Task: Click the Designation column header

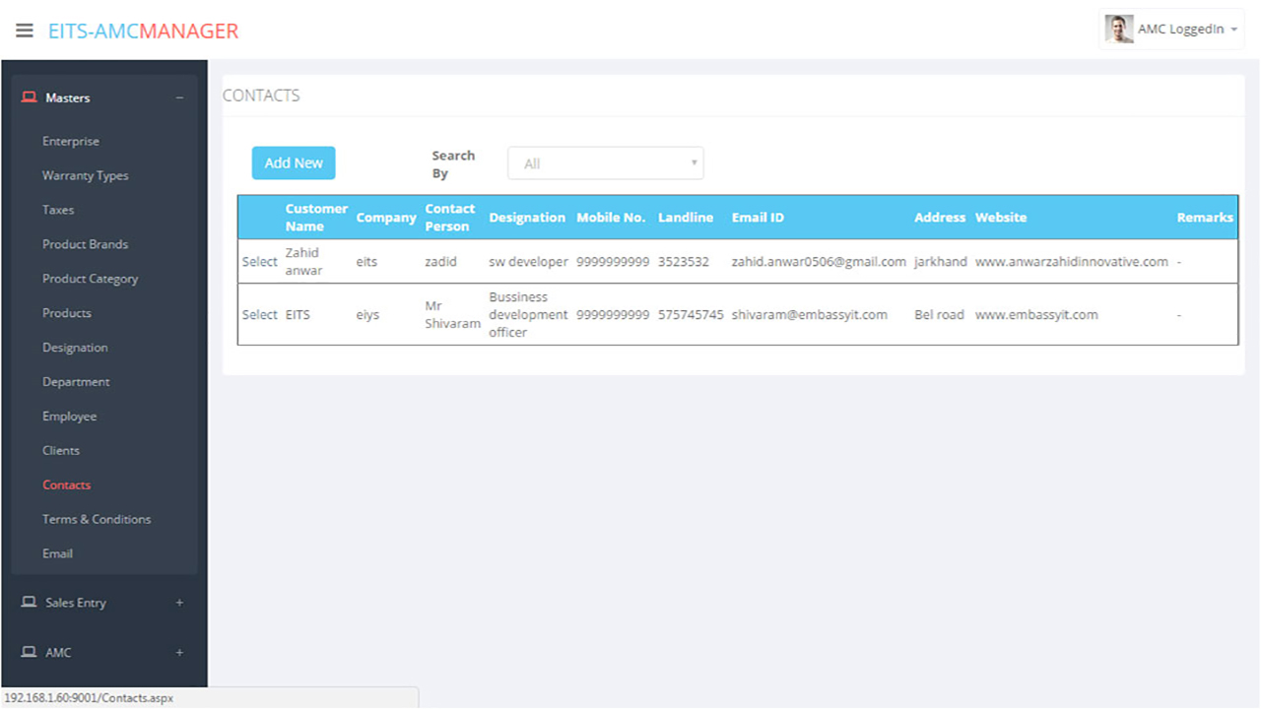Action: (x=527, y=218)
